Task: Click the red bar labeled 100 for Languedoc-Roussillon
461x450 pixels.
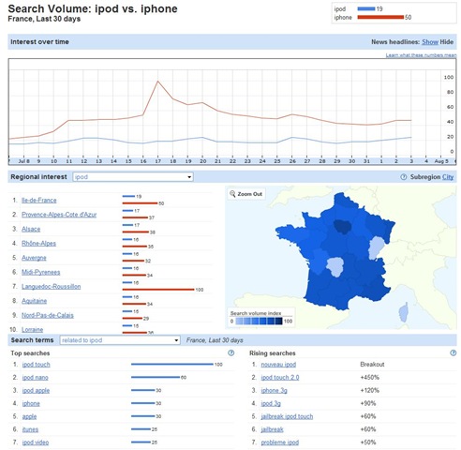Action: pos(158,290)
